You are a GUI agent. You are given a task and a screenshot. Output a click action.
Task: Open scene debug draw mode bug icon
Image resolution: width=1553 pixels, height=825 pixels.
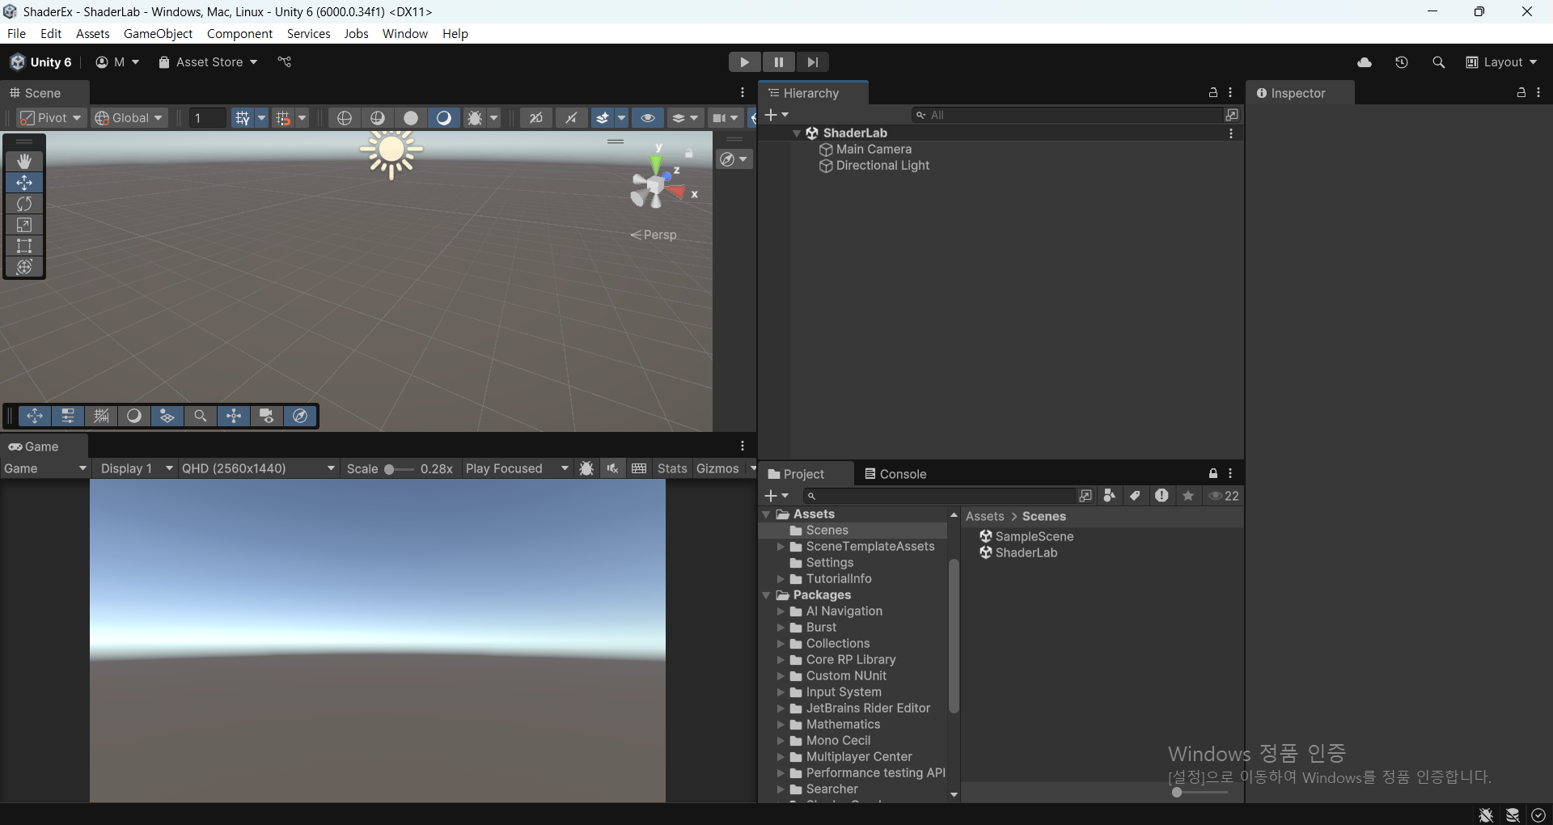(475, 118)
